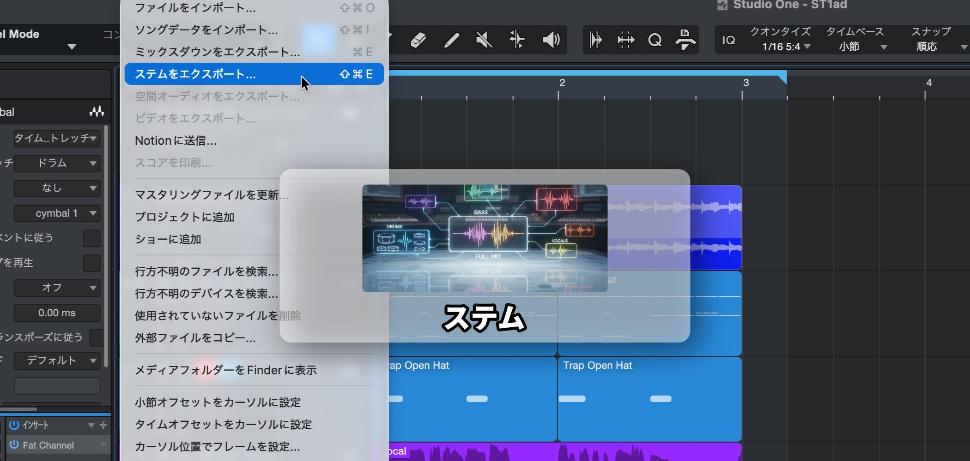
Task: Select the Eraser tool
Action: (418, 40)
